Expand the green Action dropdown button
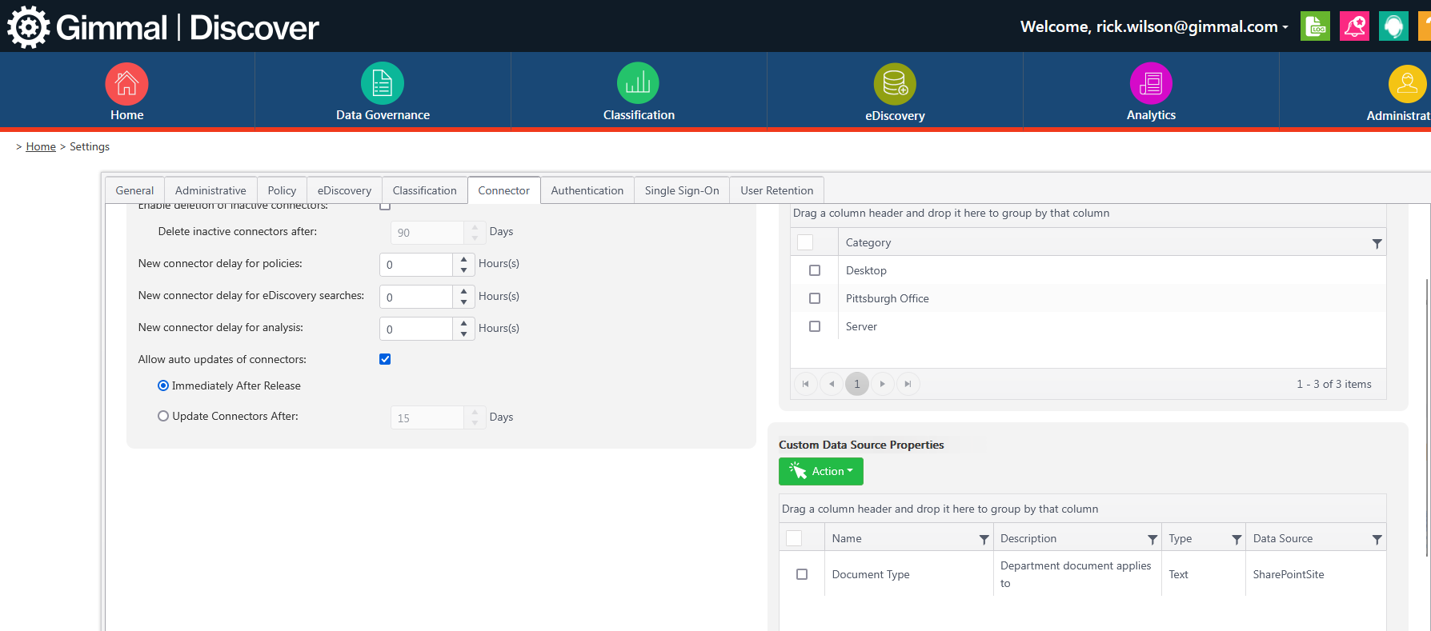 click(x=820, y=471)
